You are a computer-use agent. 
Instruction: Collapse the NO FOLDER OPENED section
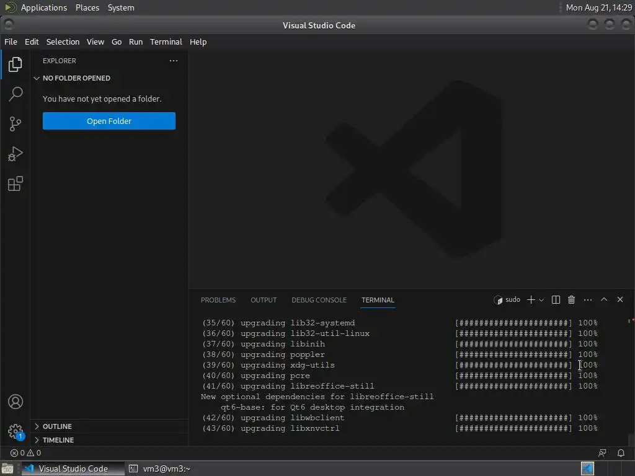click(x=109, y=78)
